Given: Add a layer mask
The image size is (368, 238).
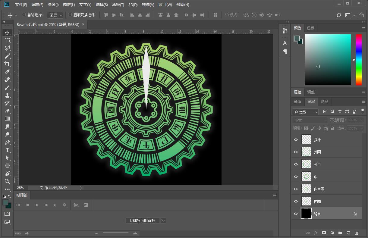Looking at the screenshot, I should pos(324,233).
